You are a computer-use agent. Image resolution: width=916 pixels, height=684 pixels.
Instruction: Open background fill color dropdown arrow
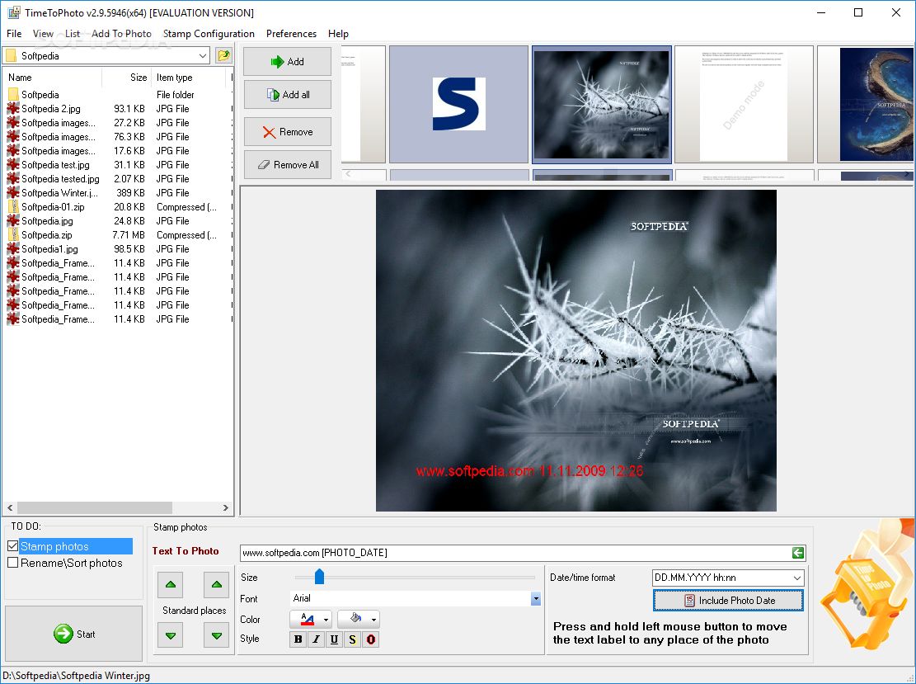[x=373, y=619]
